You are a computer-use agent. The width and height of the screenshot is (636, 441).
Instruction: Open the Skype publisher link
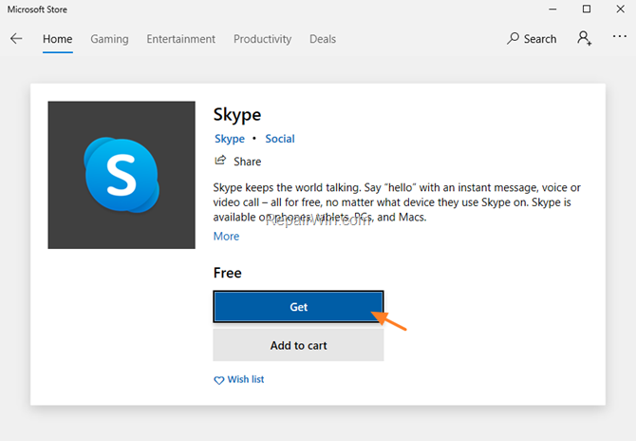pos(230,139)
